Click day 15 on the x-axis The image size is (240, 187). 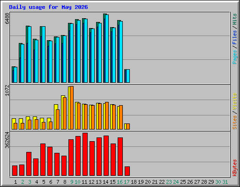point(112,182)
